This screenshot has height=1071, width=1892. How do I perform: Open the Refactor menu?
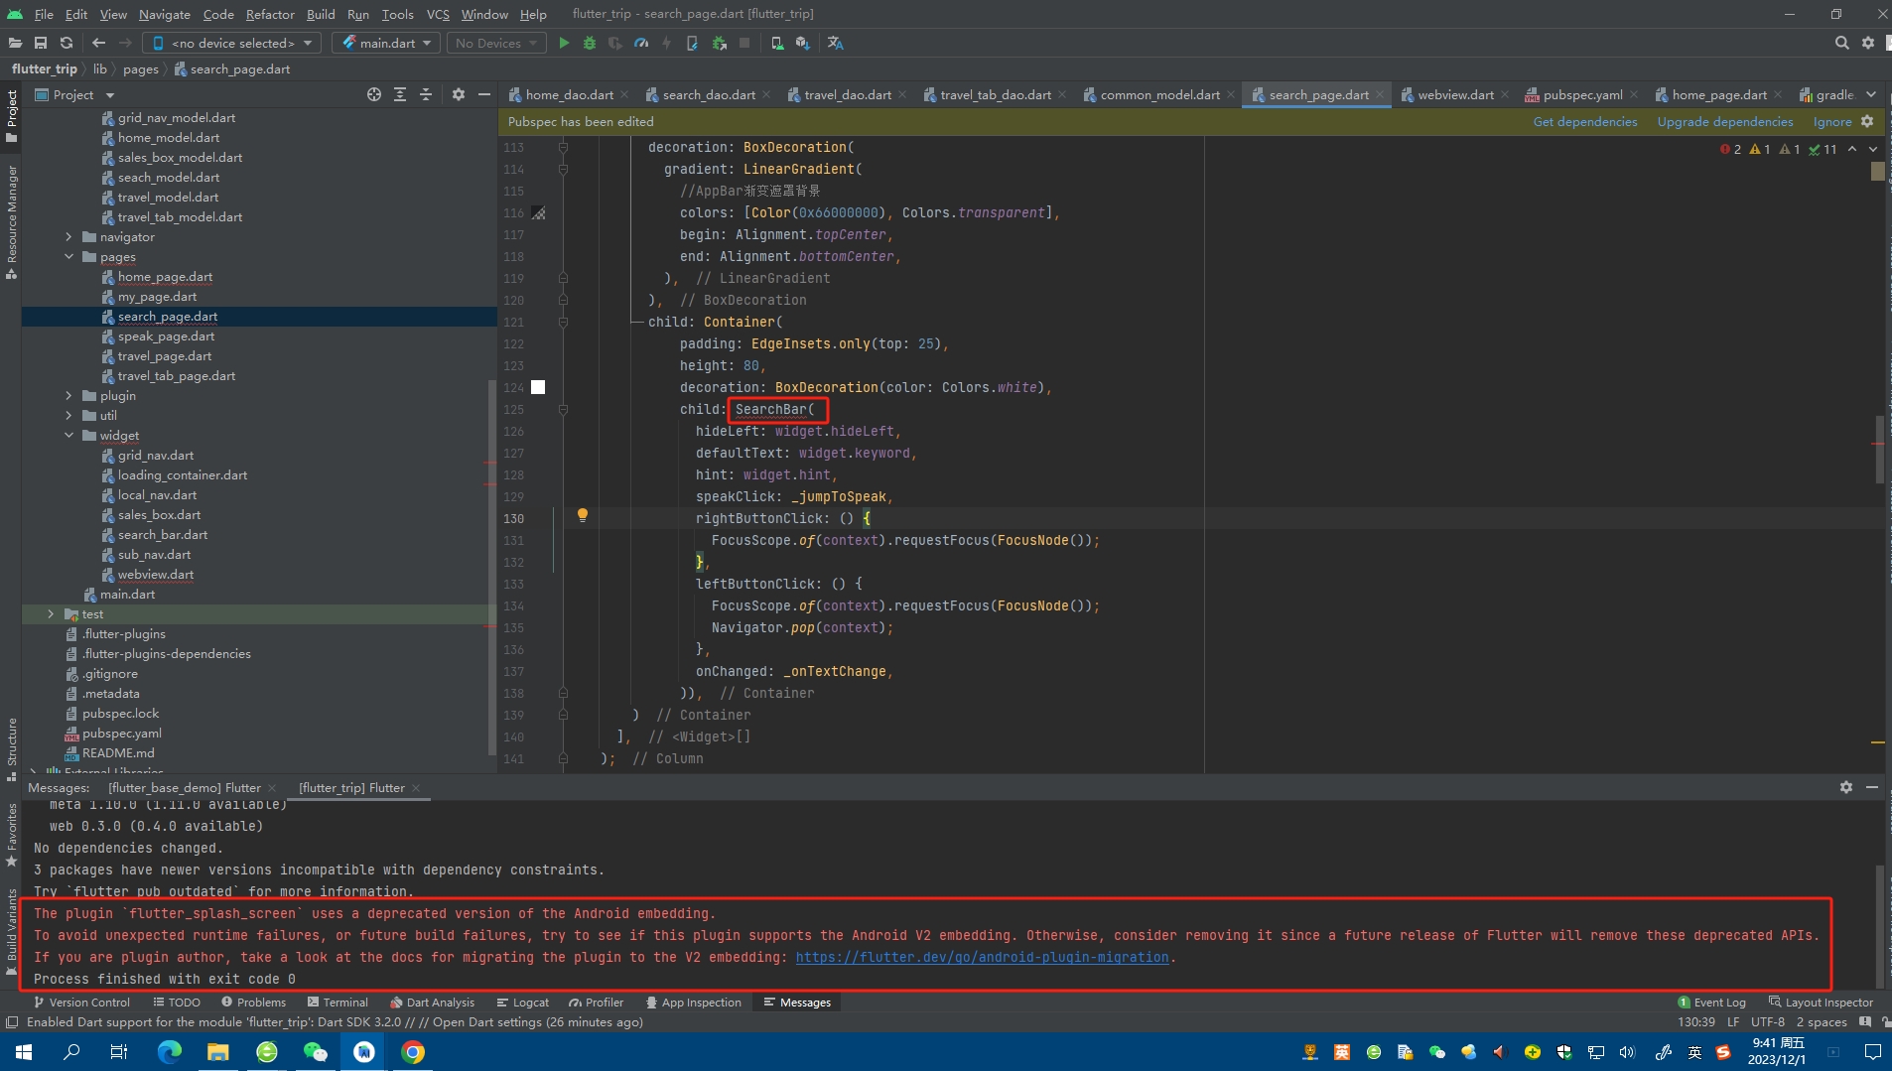click(270, 14)
